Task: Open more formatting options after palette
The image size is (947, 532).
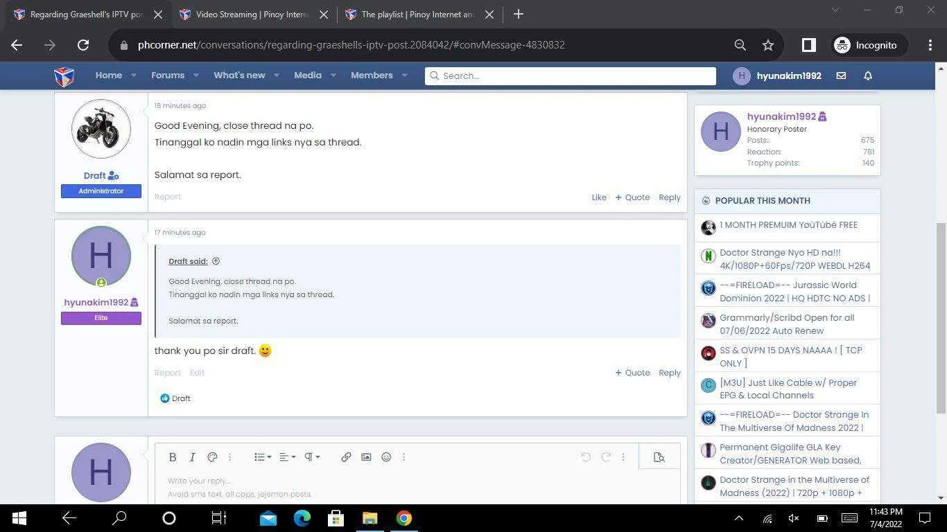Action: [x=230, y=457]
